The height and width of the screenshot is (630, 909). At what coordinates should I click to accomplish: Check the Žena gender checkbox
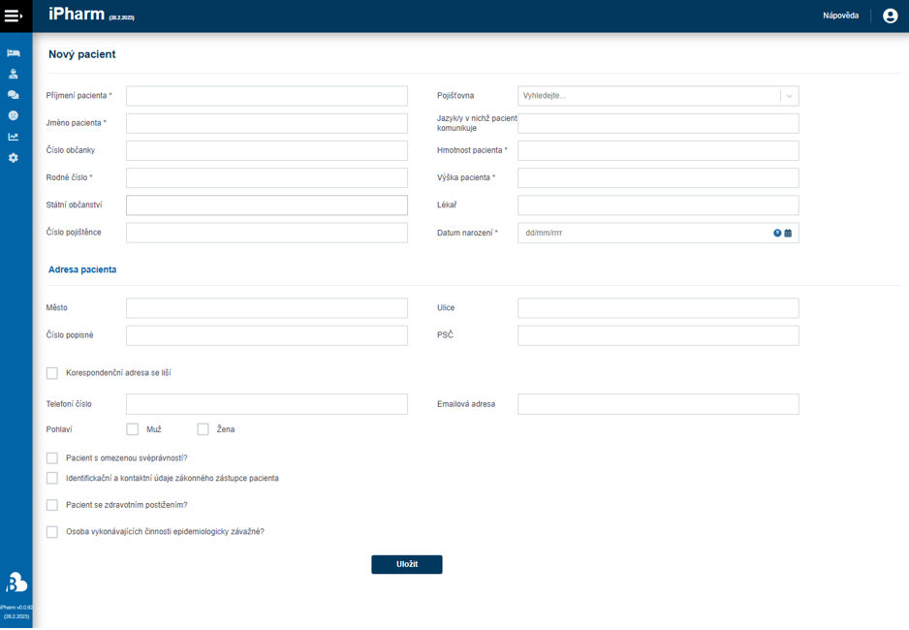pyautogui.click(x=204, y=429)
